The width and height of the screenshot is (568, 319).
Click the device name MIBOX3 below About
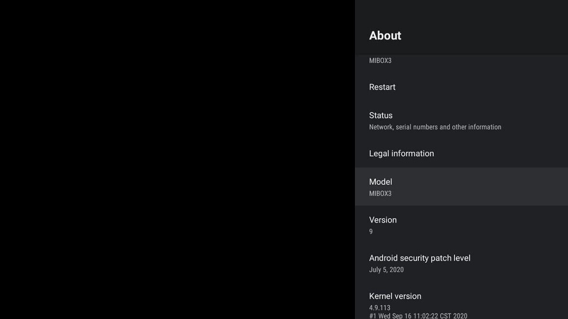click(380, 60)
